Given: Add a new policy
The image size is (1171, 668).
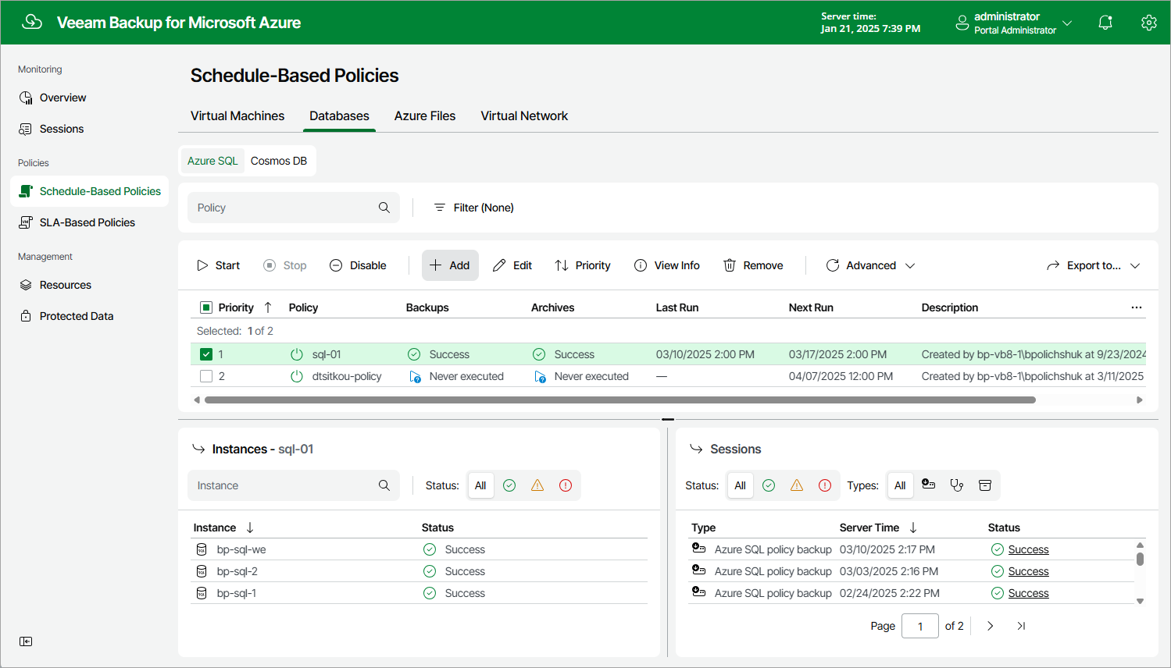Looking at the screenshot, I should 450,265.
